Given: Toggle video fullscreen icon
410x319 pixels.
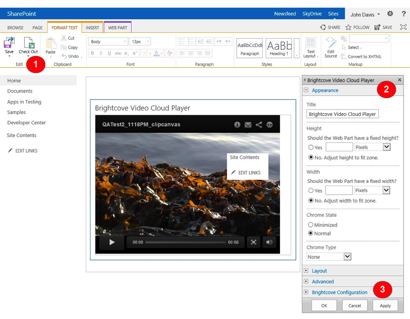Looking at the screenshot, I should click(x=254, y=242).
